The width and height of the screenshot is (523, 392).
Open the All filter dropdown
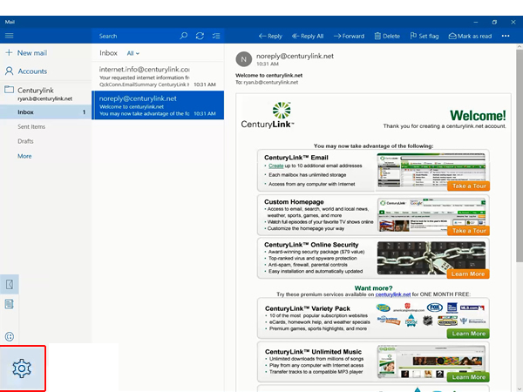pos(132,53)
